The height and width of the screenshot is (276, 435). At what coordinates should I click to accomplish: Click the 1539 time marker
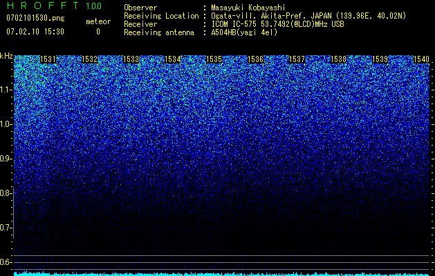coord(380,59)
